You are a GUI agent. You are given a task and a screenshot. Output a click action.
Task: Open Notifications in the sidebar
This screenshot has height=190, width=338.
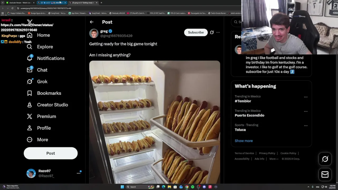(x=46, y=58)
